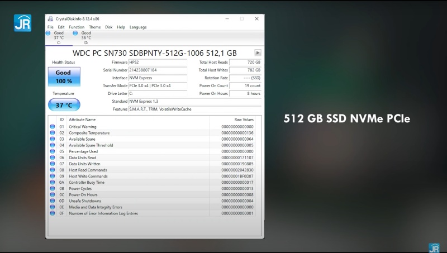This screenshot has height=253, width=447.
Task: Click the status orb for Unsafe Shutdowns
Action: [x=53, y=201]
